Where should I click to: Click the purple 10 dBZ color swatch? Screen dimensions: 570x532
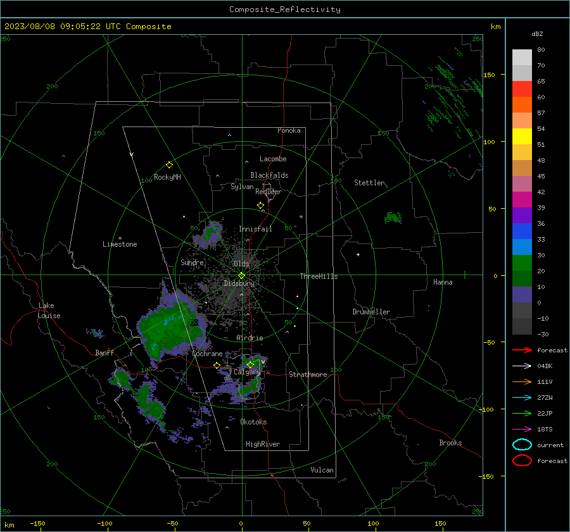pos(522,294)
